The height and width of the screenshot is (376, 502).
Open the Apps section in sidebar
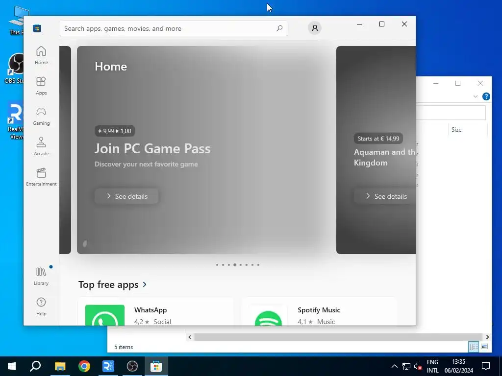(x=41, y=86)
